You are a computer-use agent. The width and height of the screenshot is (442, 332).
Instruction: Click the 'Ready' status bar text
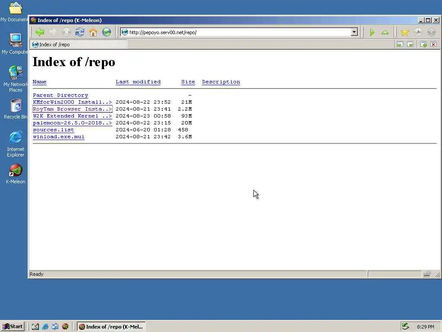coord(37,274)
